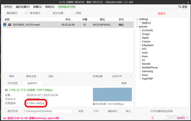Click the 项目 button
This screenshot has height=121, width=191.
[51, 76]
